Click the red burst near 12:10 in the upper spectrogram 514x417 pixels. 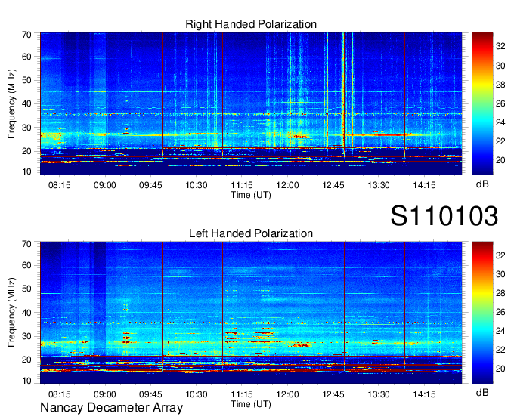299,136
